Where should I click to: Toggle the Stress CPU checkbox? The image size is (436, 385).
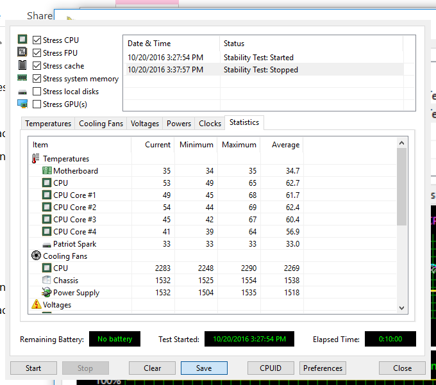37,40
